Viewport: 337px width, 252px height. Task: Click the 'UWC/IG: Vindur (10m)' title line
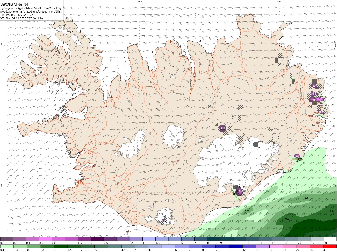coord(16,4)
